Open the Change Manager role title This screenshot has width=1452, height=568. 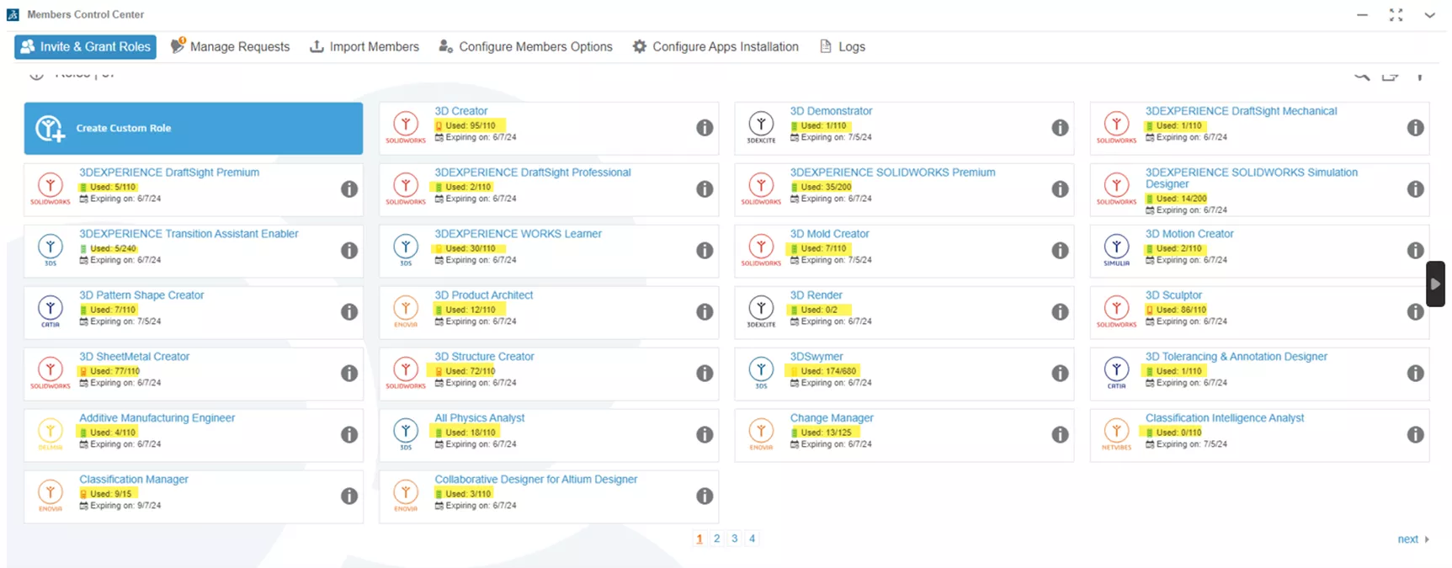tap(832, 418)
